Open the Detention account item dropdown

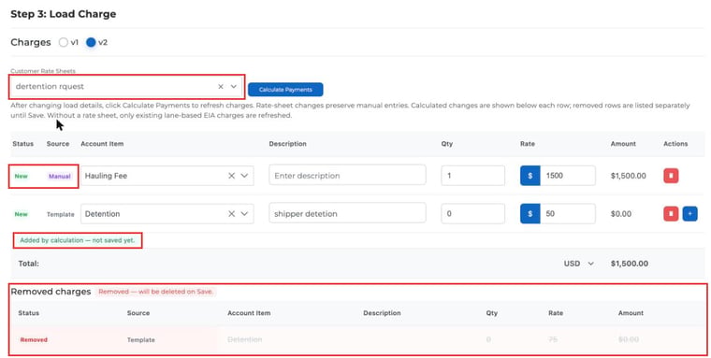244,214
